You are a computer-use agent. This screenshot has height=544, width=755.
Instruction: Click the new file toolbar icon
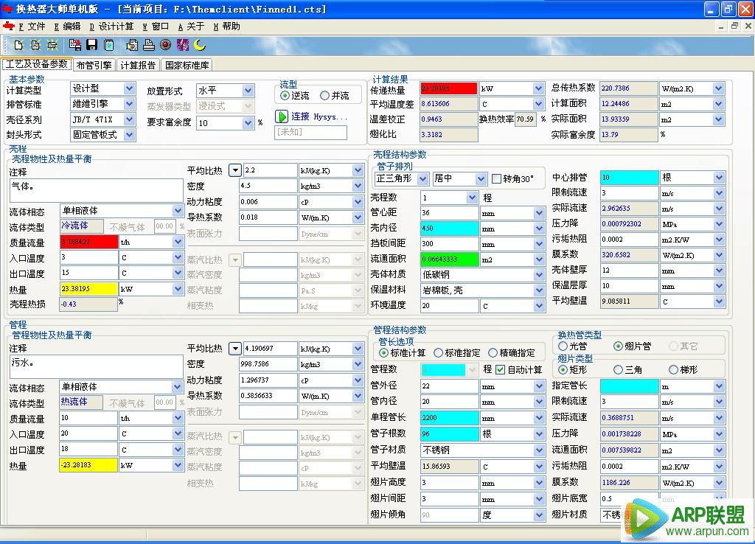pyautogui.click(x=18, y=45)
